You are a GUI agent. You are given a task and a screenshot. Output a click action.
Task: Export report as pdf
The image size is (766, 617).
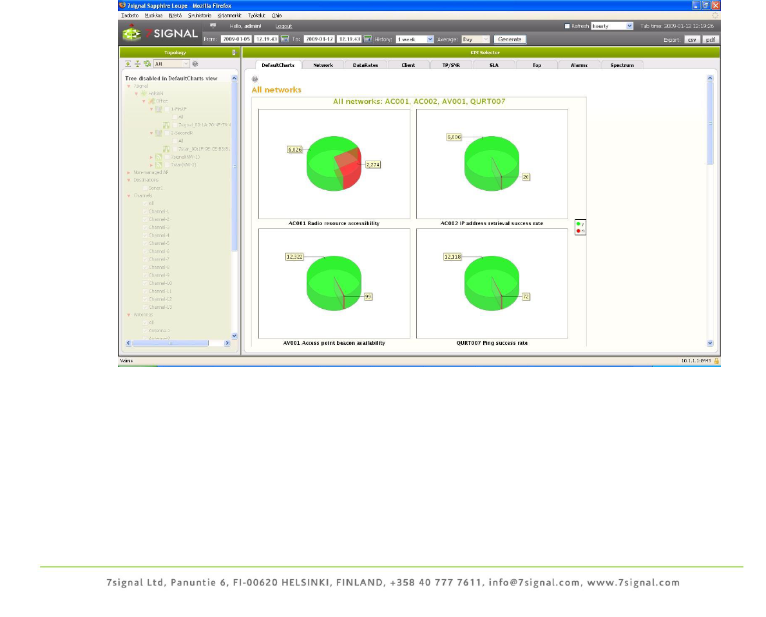(711, 39)
